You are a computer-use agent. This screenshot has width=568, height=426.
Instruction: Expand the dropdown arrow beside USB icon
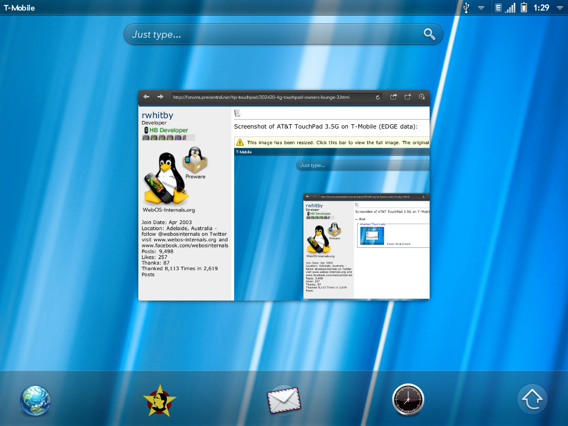(x=481, y=8)
